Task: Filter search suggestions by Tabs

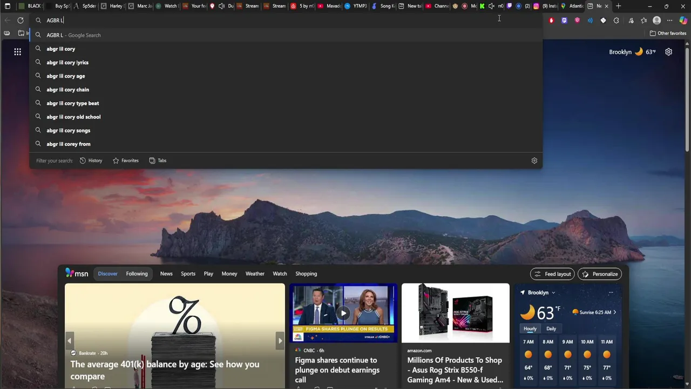Action: point(158,160)
